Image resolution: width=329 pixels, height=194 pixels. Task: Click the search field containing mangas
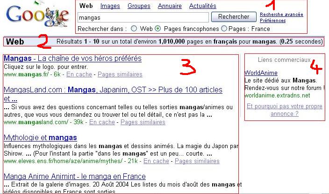(143, 17)
